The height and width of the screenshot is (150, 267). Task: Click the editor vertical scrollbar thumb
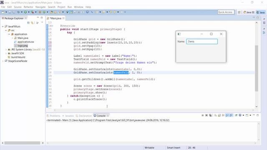point(257,68)
